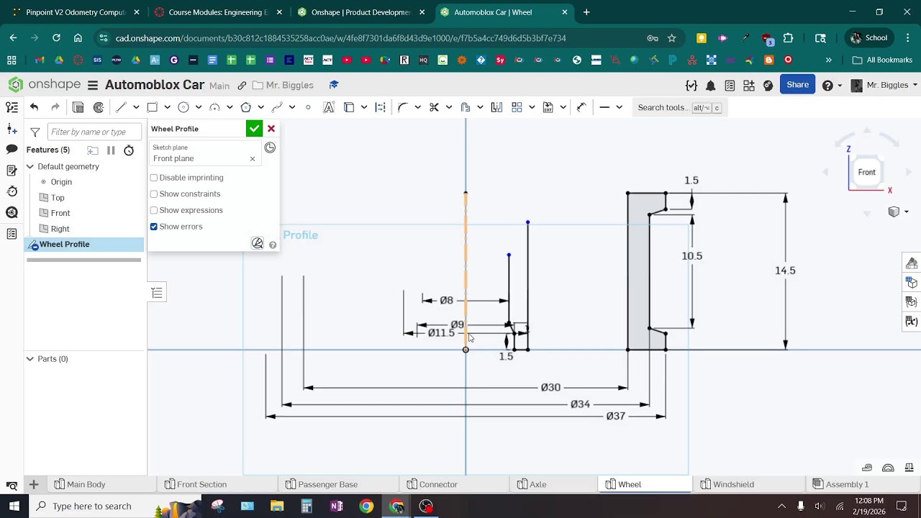This screenshot has width=921, height=518.
Task: Click the rollback bar pause icon
Action: point(111,150)
